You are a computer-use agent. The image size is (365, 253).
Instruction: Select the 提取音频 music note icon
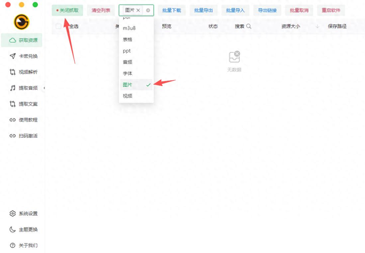tap(13, 88)
